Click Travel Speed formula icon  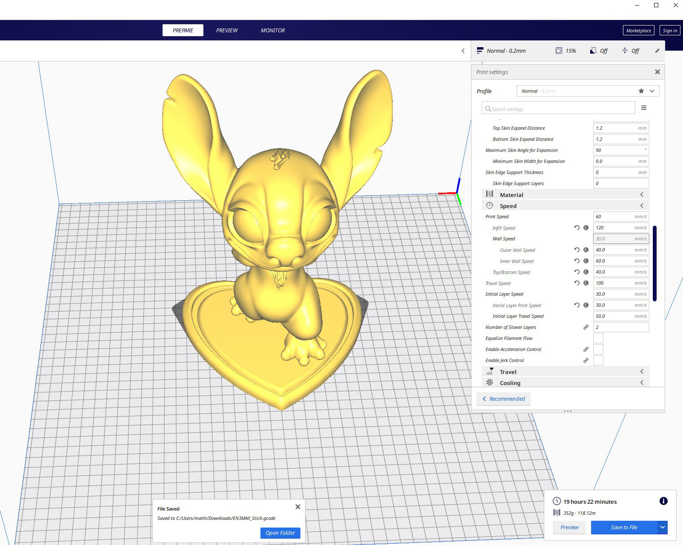point(586,283)
